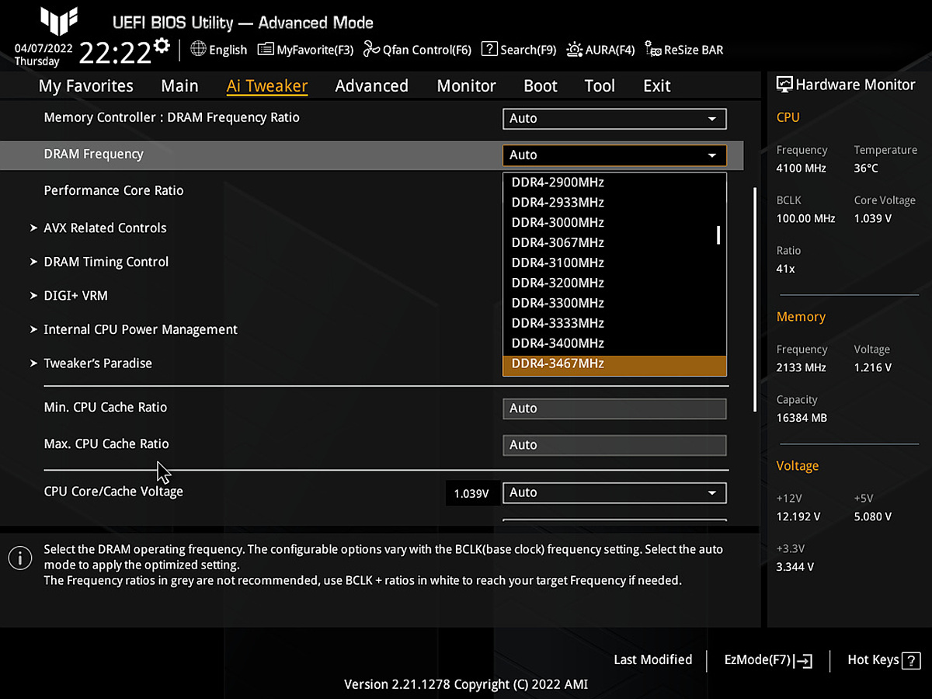932x699 pixels.
Task: Expand DIGI+ VRM submenu
Action: click(75, 296)
